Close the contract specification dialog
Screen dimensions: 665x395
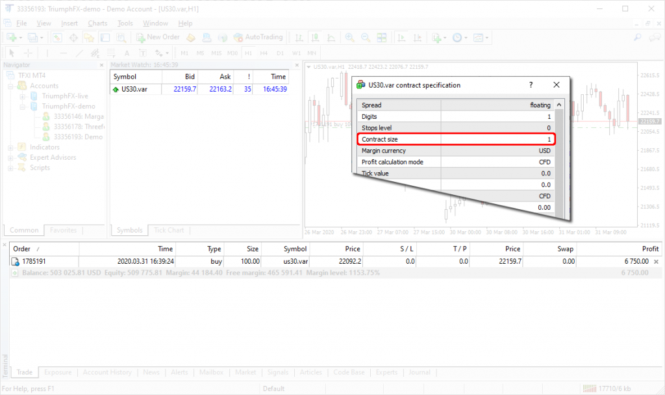[557, 85]
